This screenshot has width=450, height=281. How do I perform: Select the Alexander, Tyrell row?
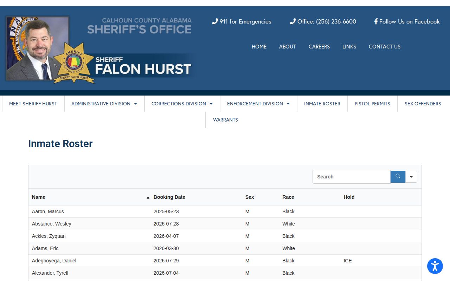click(225, 273)
